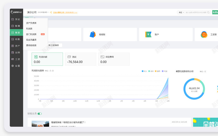Click the 演示公司 company name
218x136 pixels.
(32, 12)
